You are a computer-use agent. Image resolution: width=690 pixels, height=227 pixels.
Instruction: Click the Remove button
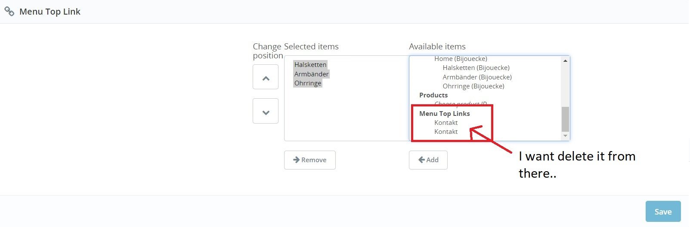point(309,160)
